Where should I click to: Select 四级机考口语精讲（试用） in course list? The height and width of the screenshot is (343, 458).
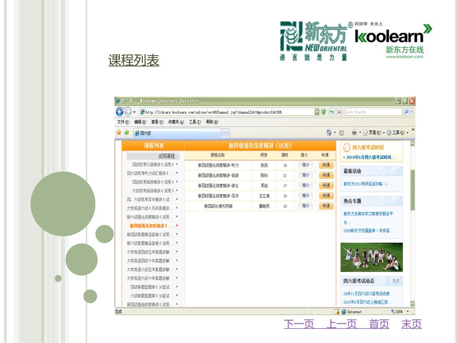pos(153,164)
